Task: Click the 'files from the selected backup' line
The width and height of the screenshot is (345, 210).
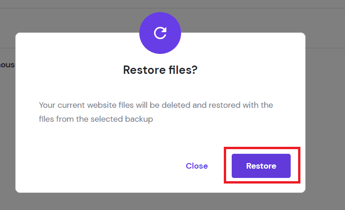Action: (96, 119)
